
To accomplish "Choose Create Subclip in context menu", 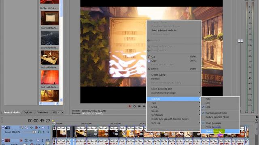I will point(174,75).
